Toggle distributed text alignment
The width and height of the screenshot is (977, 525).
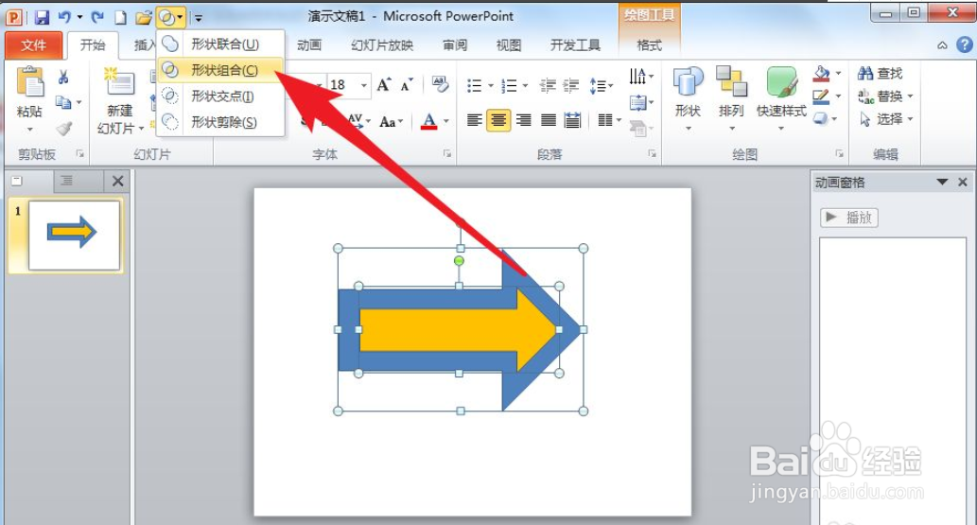pyautogui.click(x=572, y=120)
